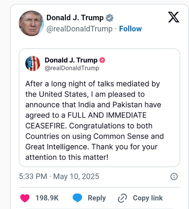The image size is (189, 209).
Task: Open the top @realDonaldTrump handle link
Action: pyautogui.click(x=79, y=29)
